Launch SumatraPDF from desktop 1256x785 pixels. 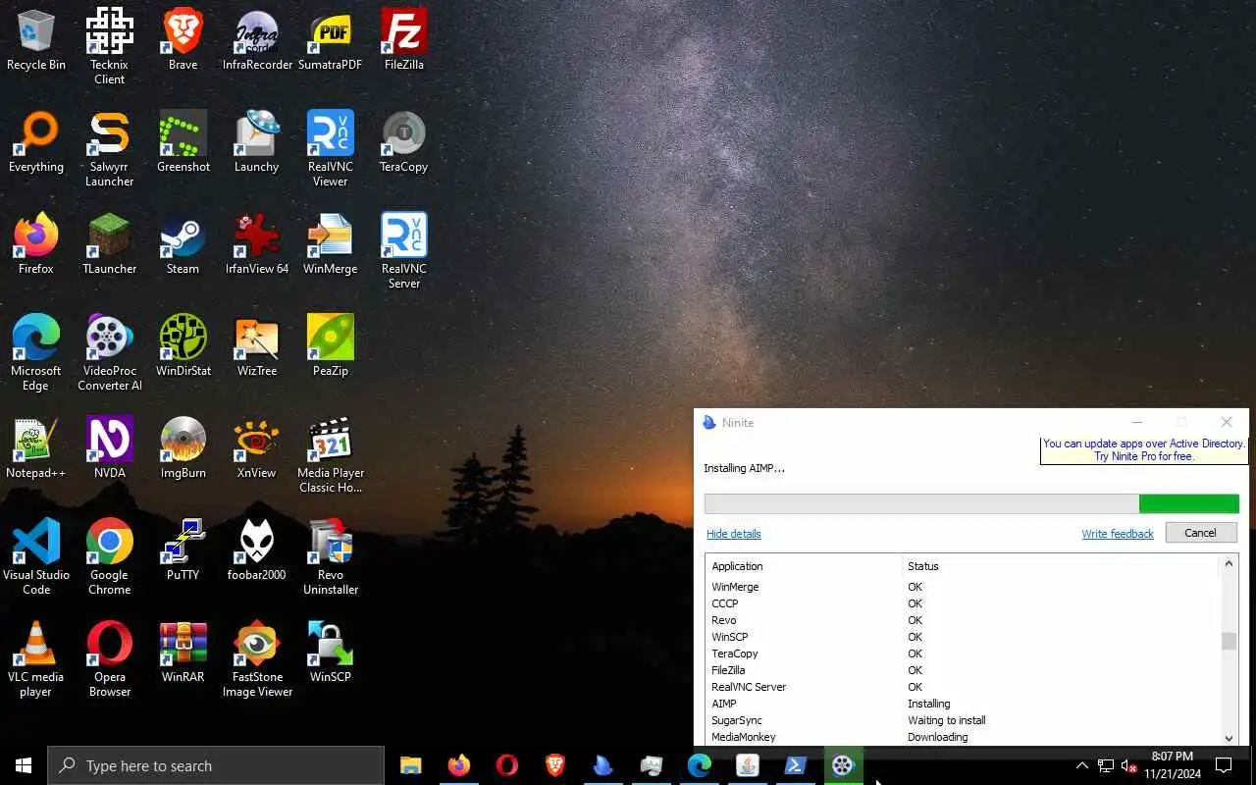330,41
